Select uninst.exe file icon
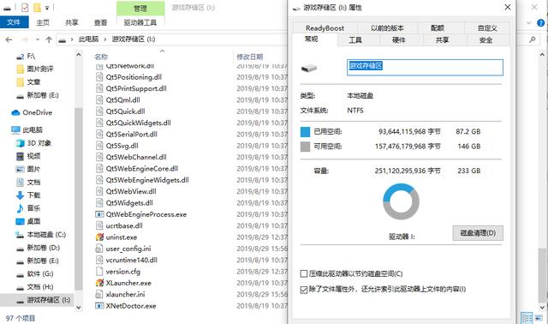Viewport: 548px width, 324px height. pyautogui.click(x=99, y=237)
